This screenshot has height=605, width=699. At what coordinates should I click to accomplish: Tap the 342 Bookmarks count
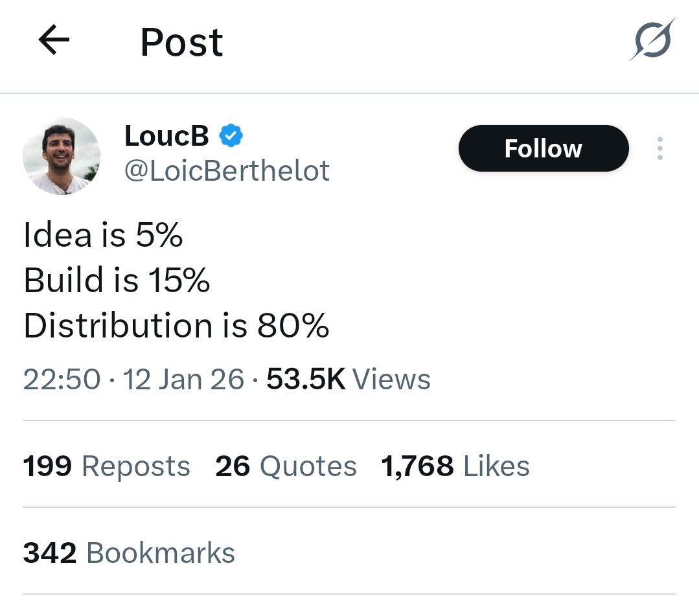click(x=129, y=553)
